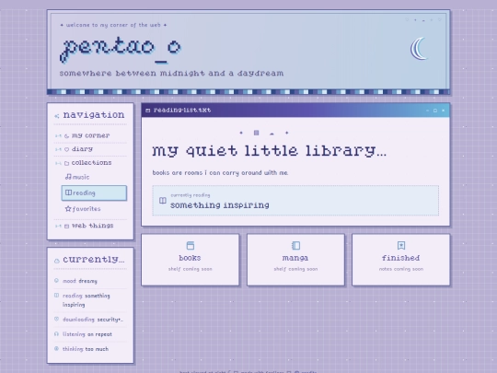Image resolution: width=497 pixels, height=373 pixels.
Task: Click the star icon beside favorites
Action: tap(68, 208)
